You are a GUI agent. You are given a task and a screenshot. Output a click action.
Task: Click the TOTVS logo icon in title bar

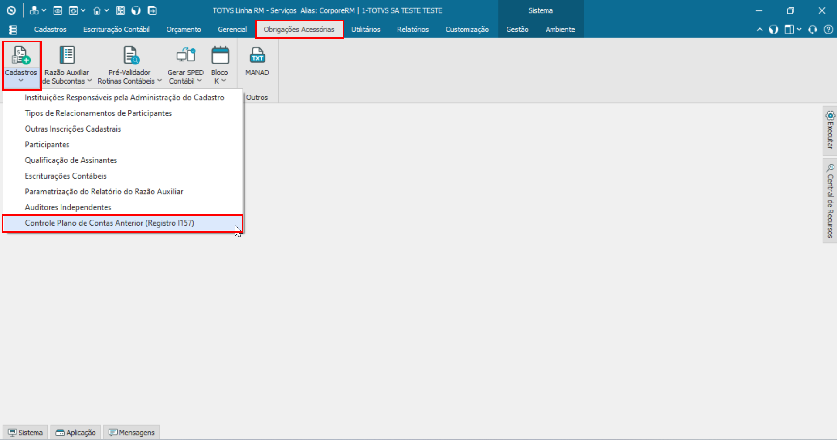click(x=11, y=10)
